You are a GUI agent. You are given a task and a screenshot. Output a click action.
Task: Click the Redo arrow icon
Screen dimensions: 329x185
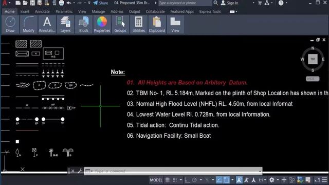[80, 3]
